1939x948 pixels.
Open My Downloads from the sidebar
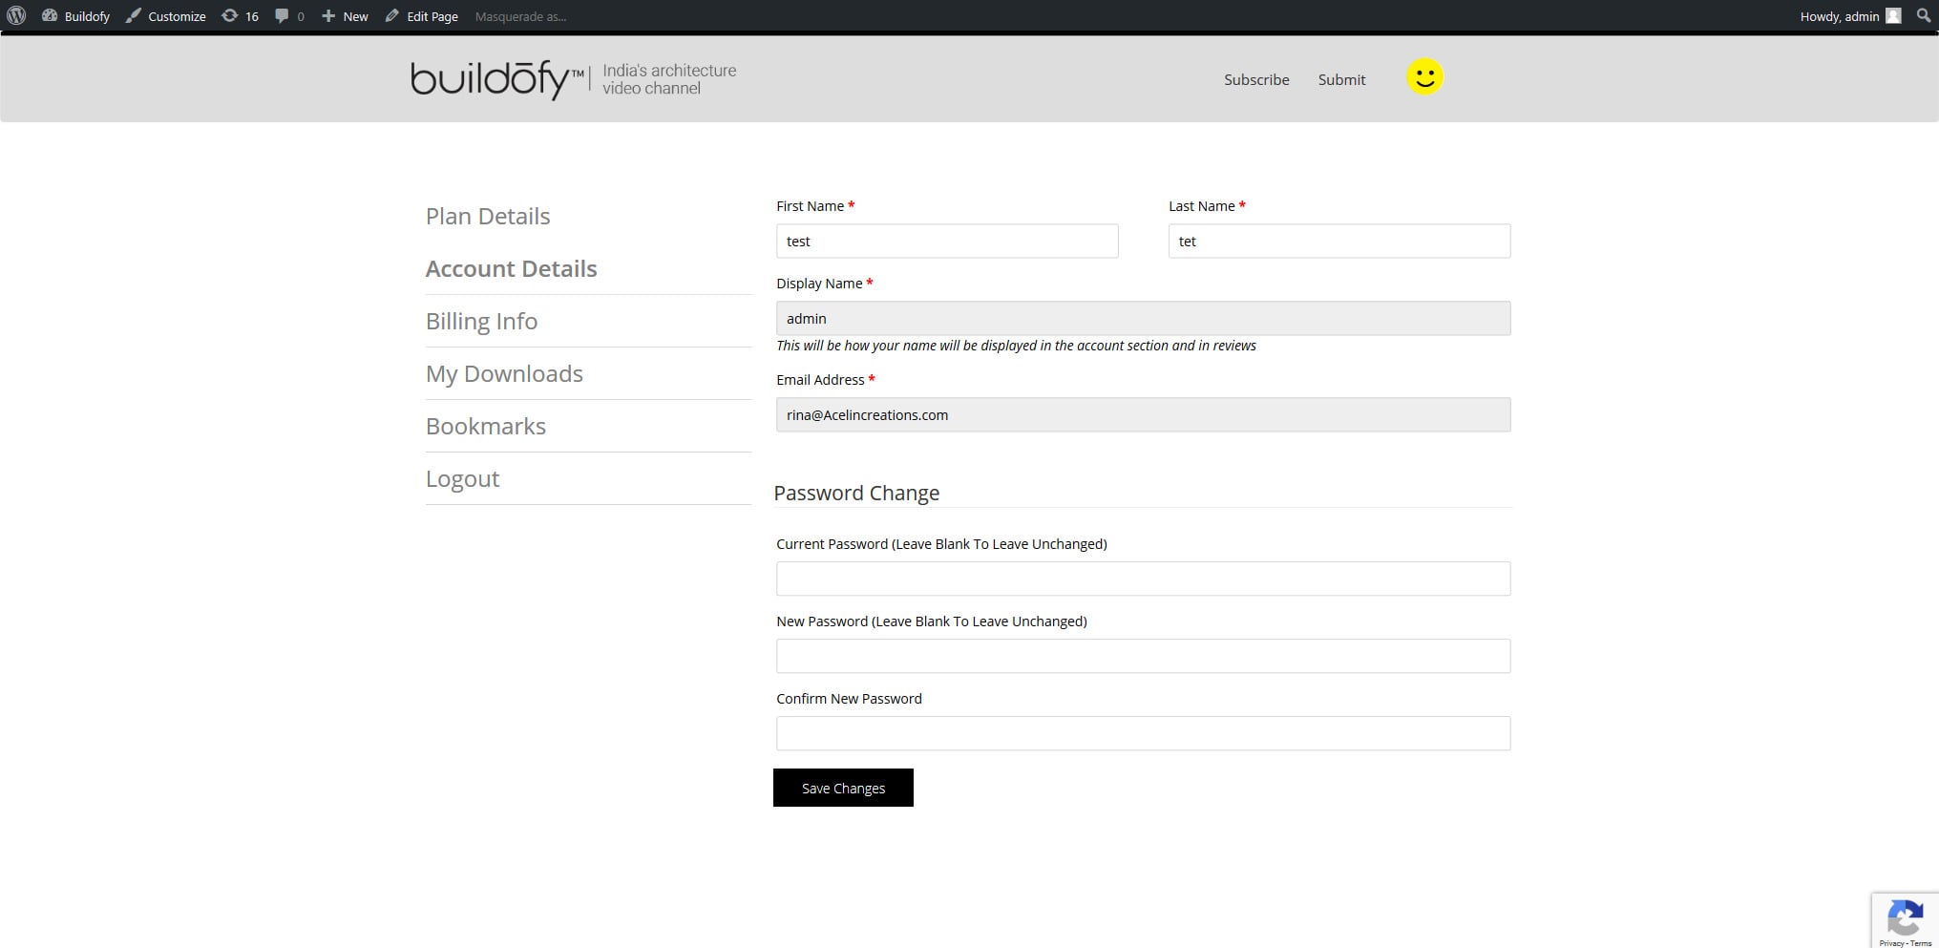(504, 373)
